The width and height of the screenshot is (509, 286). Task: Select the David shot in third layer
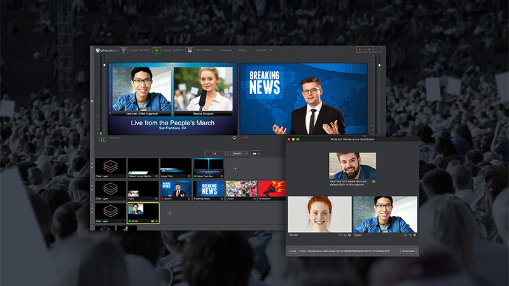coord(143,213)
